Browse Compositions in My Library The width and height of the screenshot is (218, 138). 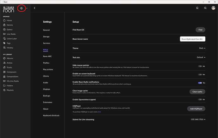click(11, 77)
